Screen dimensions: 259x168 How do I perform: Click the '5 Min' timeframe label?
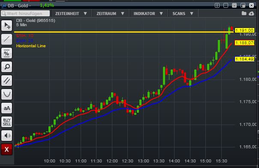(21, 25)
